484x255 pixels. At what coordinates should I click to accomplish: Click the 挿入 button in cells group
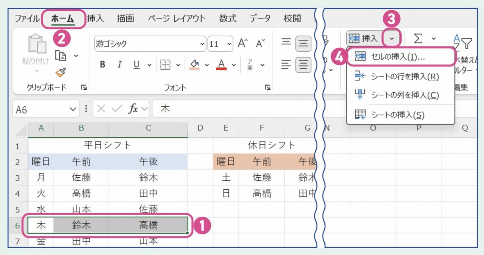[x=364, y=39]
